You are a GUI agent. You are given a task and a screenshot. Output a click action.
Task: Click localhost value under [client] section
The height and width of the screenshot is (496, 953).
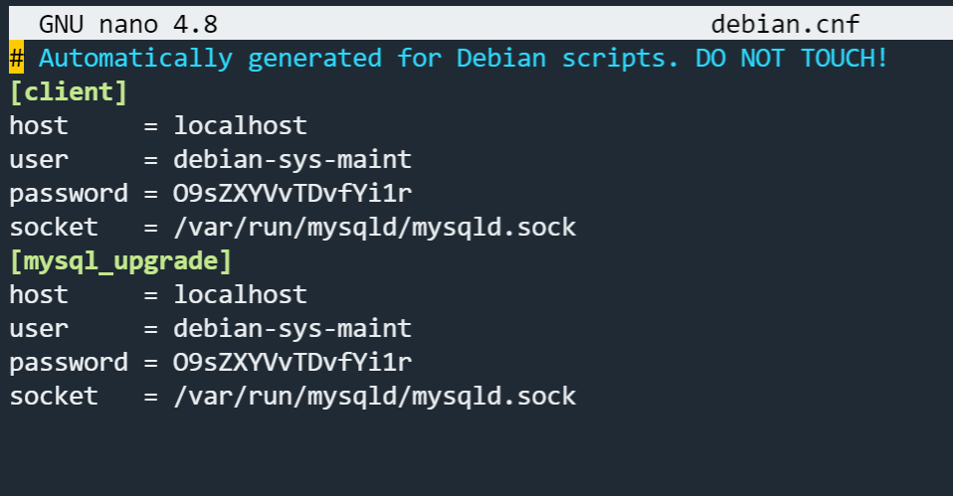click(x=240, y=126)
